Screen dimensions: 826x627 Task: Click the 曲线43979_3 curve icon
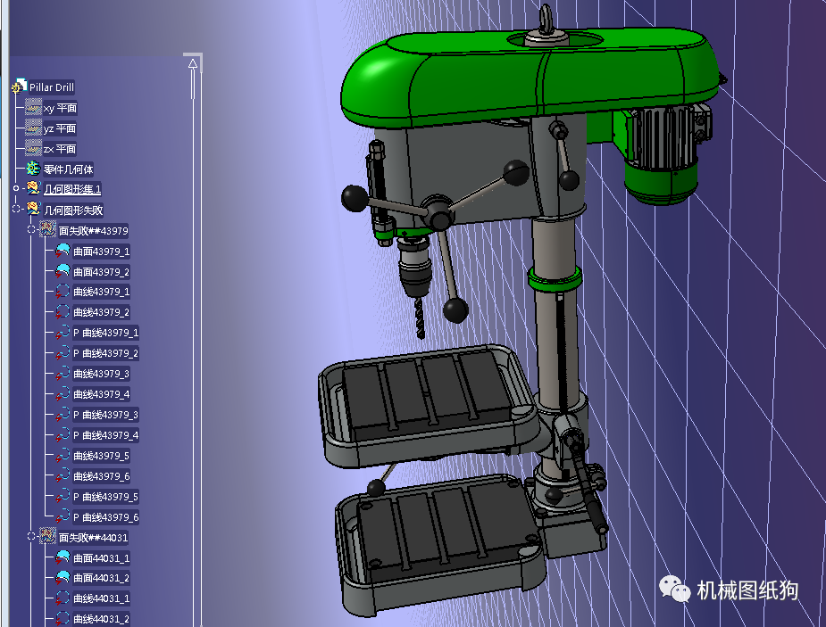[63, 374]
